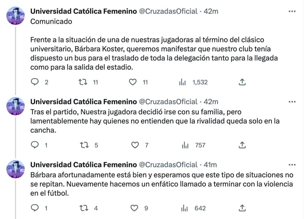Screen dimensions: 304x219
Task: Share the 'Bárbara afortunadamente' tweet
Action: pos(242,208)
